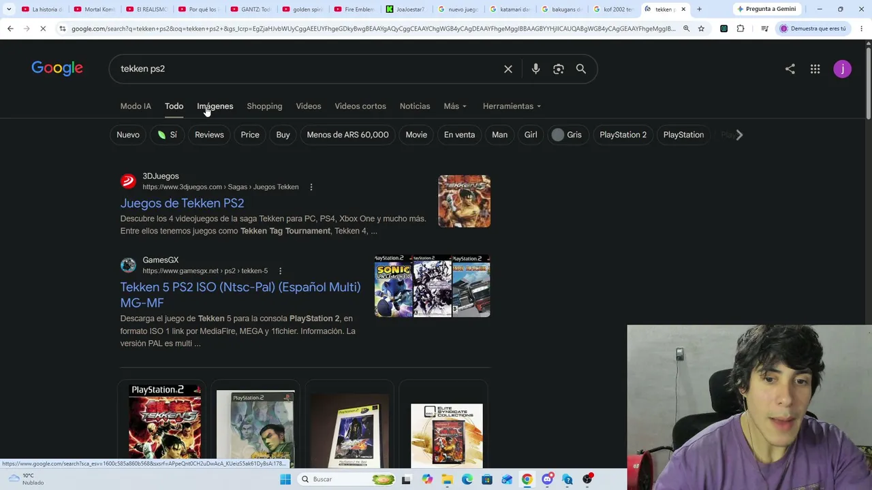Open the PlayStation 2 Tekken 5 product image
The image size is (872, 490).
[166, 422]
